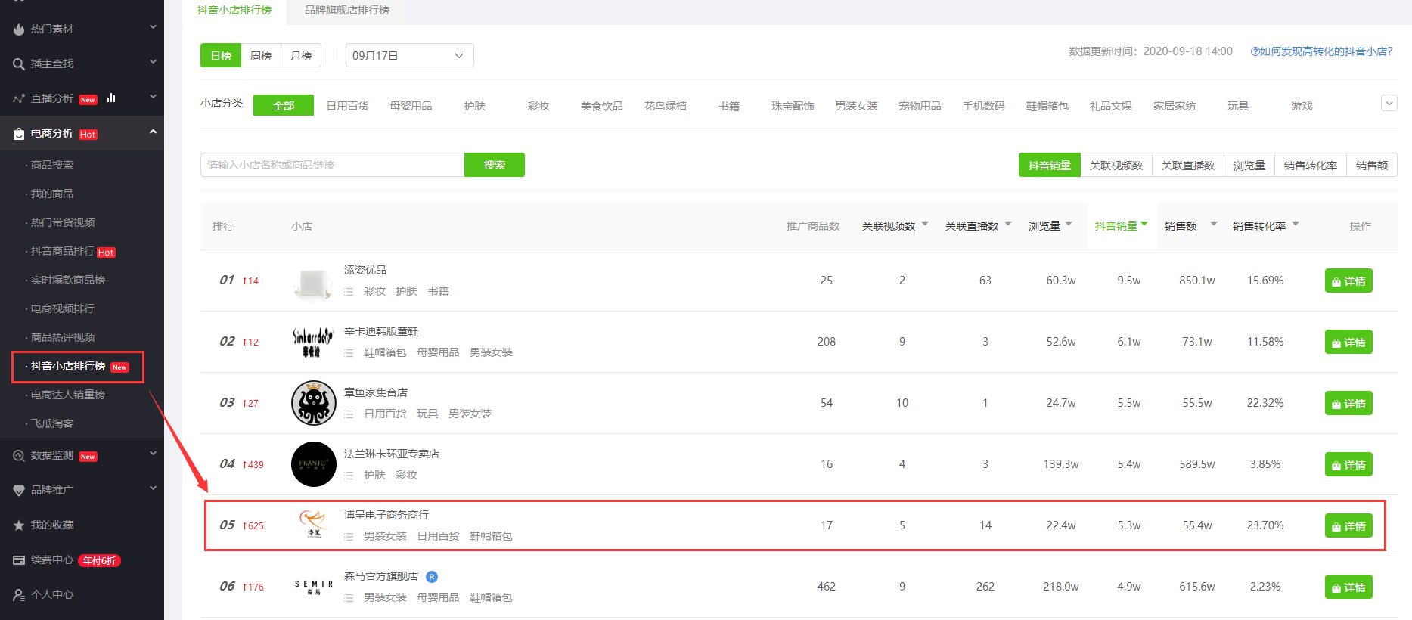The image size is (1412, 620).
Task: Switch ranking metric to 关联直播数 toggle button
Action: pos(1188,166)
